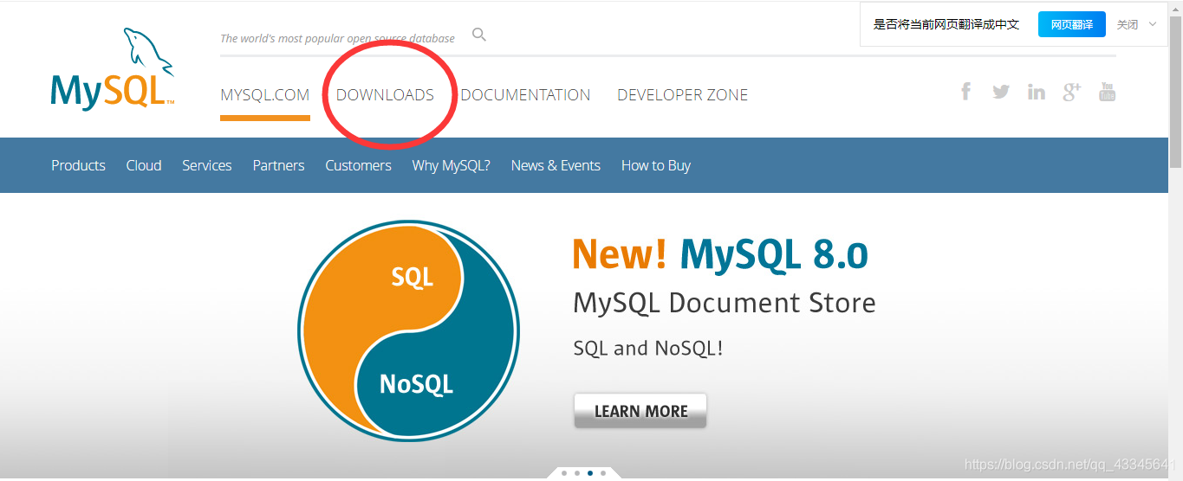
Task: Open the Google Plus social icon
Action: [x=1072, y=92]
